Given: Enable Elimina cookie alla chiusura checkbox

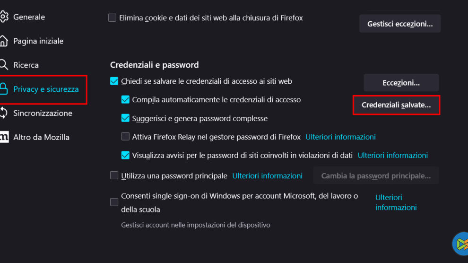Looking at the screenshot, I should [x=112, y=18].
